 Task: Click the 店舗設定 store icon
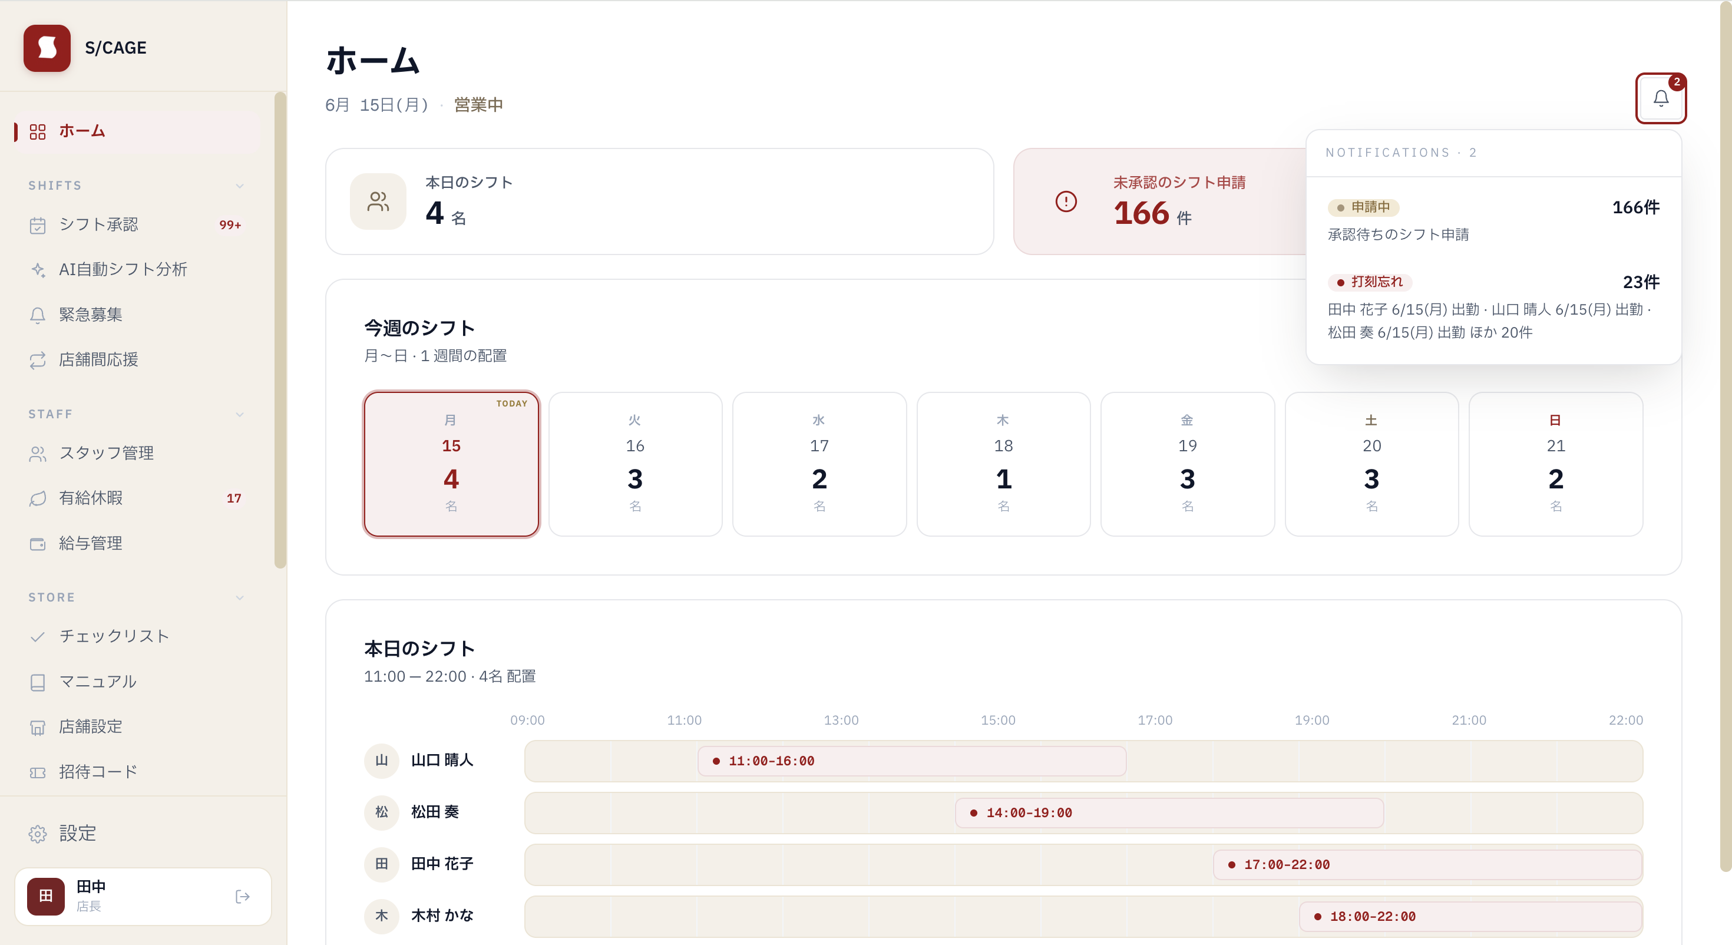tap(38, 727)
